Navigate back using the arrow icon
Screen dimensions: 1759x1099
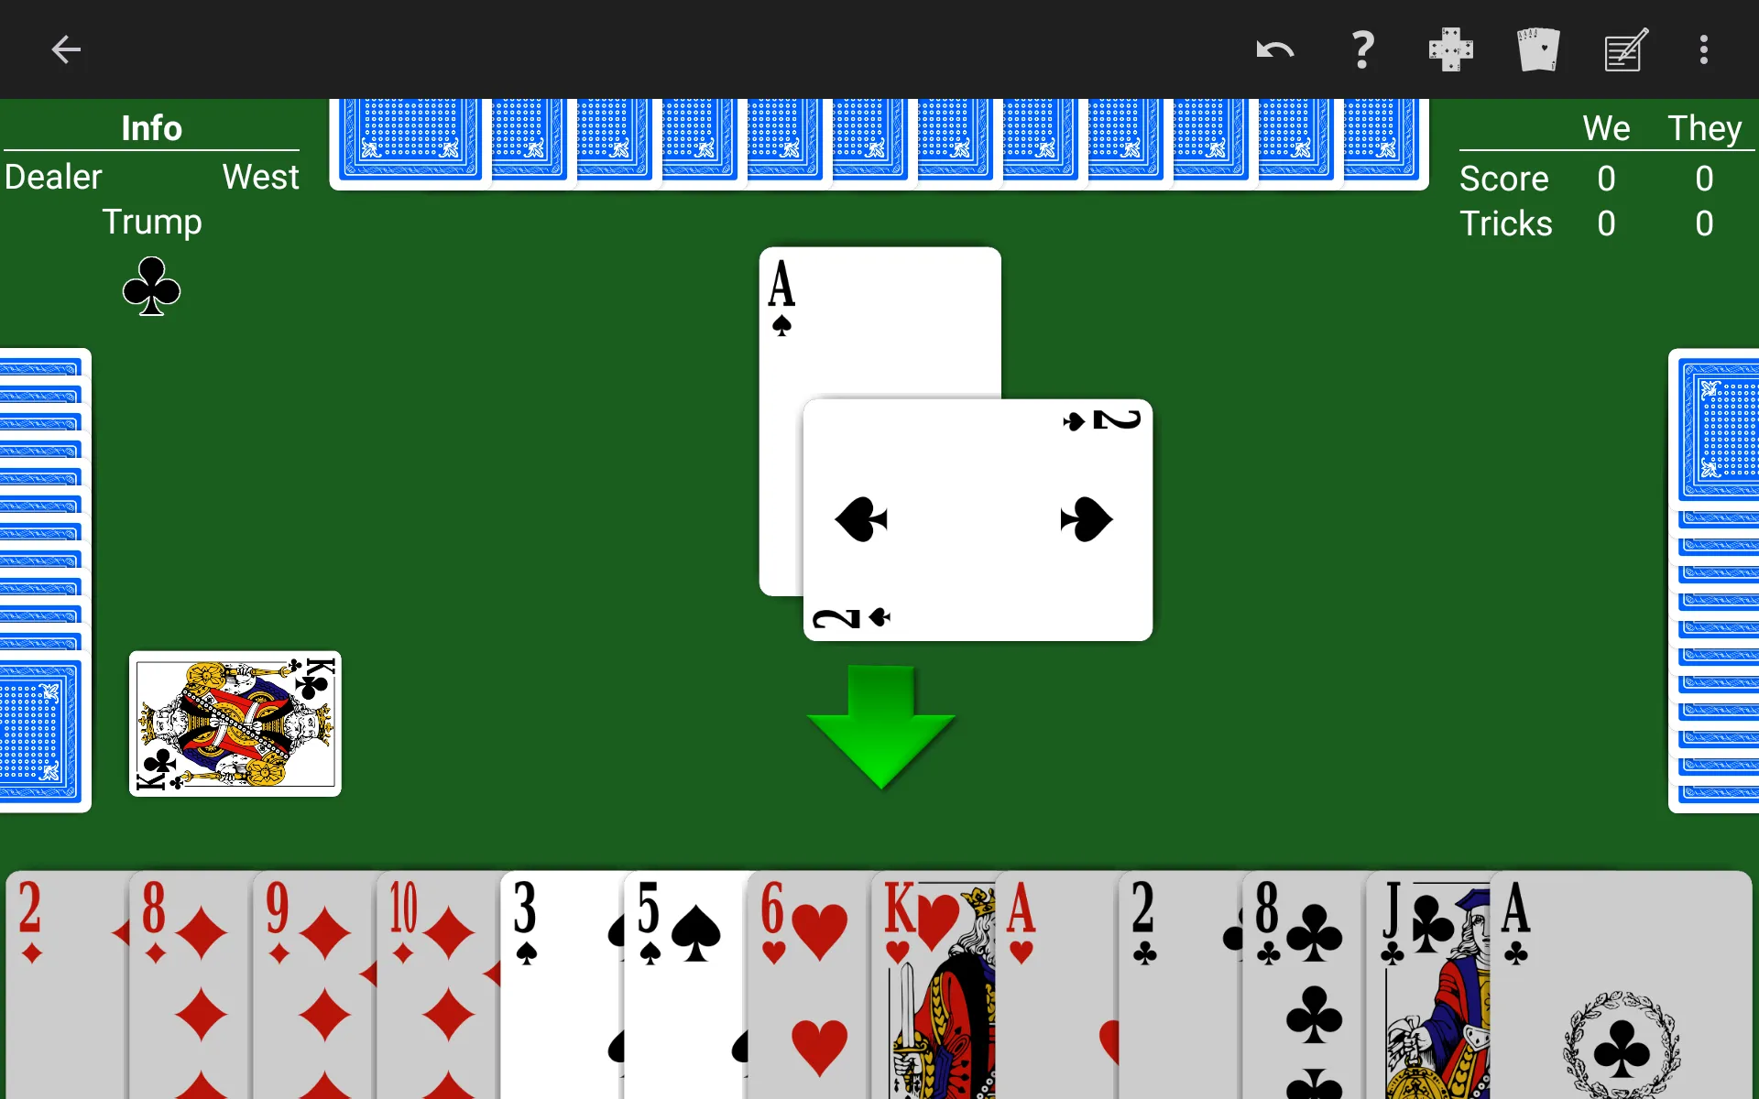[66, 49]
